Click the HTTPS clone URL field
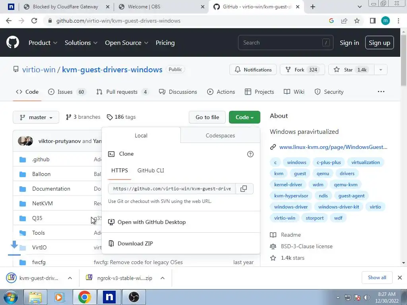Screen dimensions: 407x305 pyautogui.click(x=172, y=189)
